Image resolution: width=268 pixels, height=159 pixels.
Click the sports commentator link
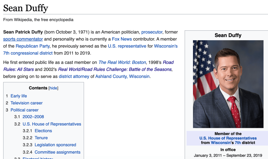[23, 39]
